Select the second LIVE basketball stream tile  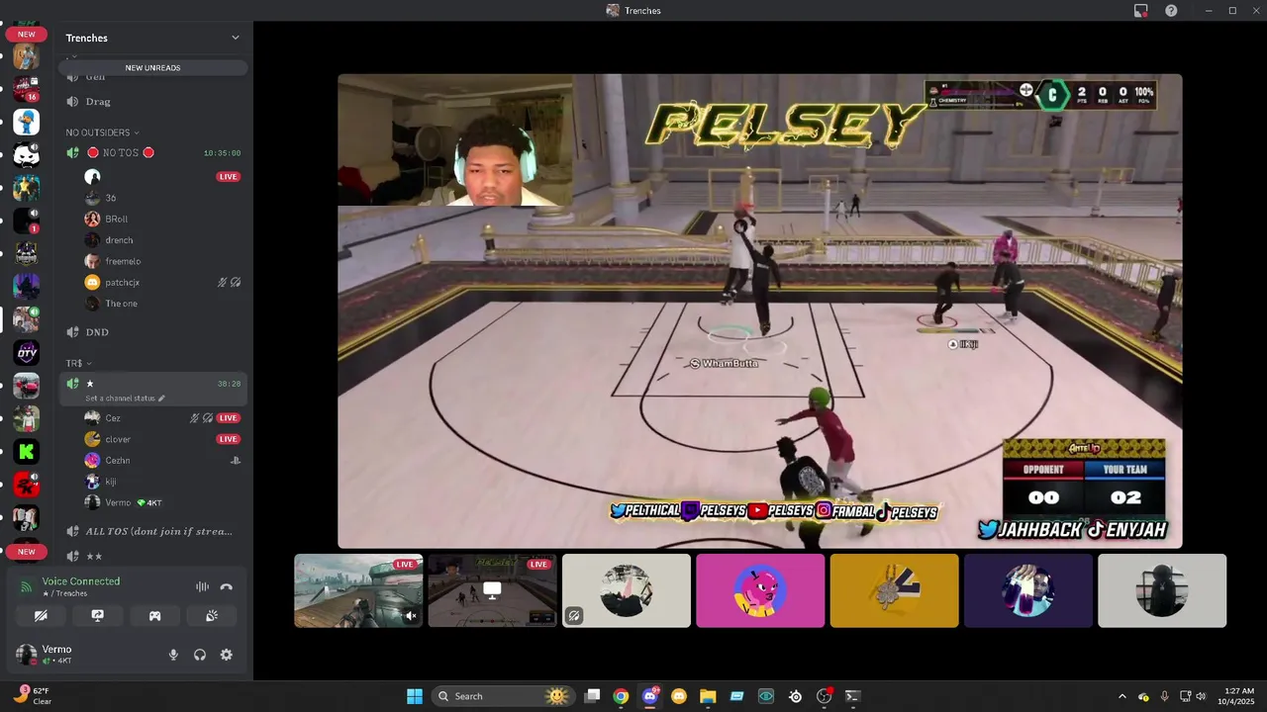492,590
